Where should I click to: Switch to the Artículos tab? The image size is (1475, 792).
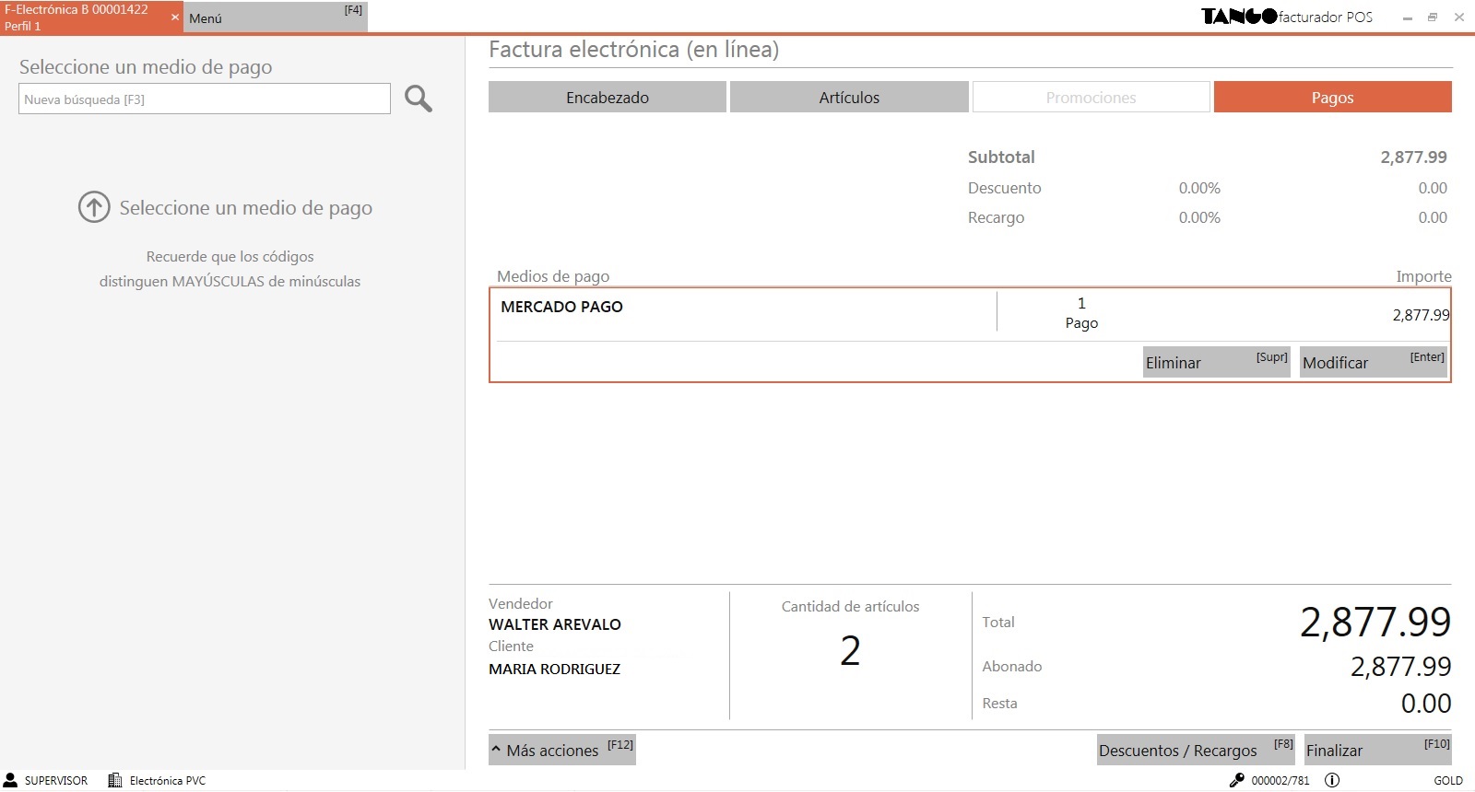849,98
